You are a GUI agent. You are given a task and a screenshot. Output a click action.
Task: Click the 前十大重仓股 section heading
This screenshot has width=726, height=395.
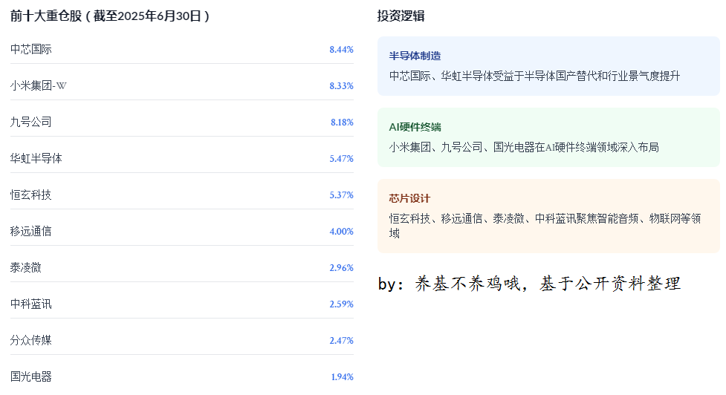click(x=110, y=16)
